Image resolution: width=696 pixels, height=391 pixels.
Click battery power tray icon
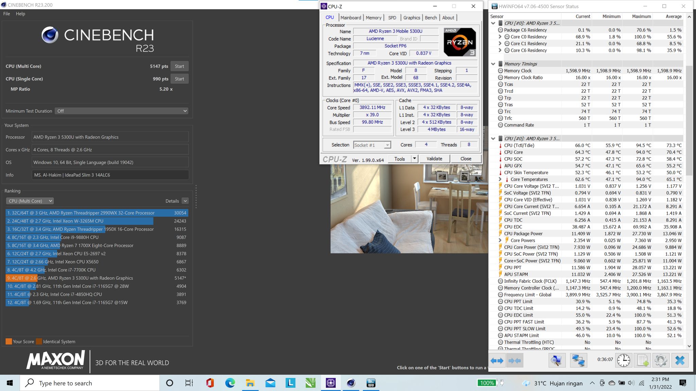pyautogui.click(x=622, y=383)
